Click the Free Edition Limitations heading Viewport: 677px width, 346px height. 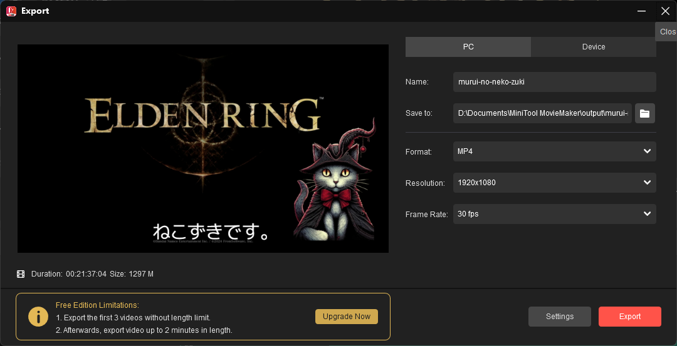pos(97,305)
